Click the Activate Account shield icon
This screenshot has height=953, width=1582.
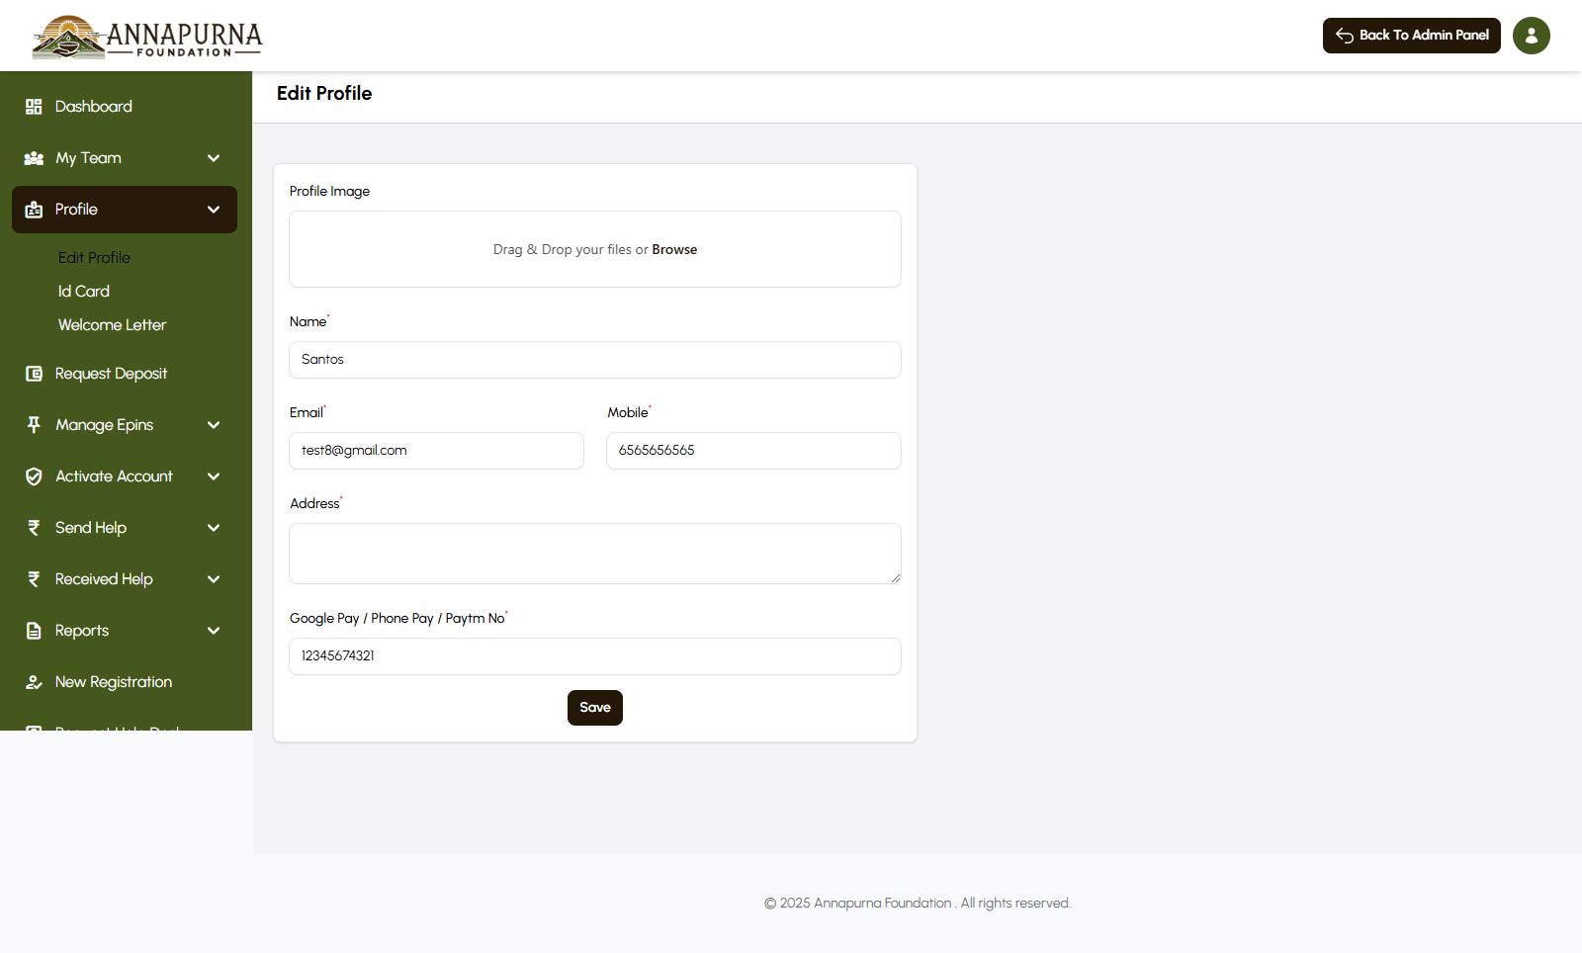(34, 476)
